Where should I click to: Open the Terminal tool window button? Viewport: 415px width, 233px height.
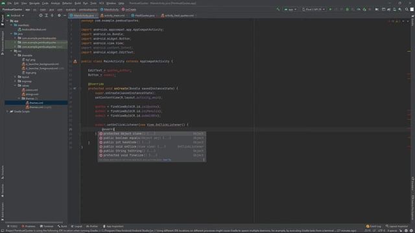click(x=47, y=227)
